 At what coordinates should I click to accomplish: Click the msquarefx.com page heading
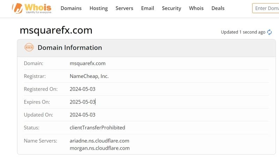56,30
